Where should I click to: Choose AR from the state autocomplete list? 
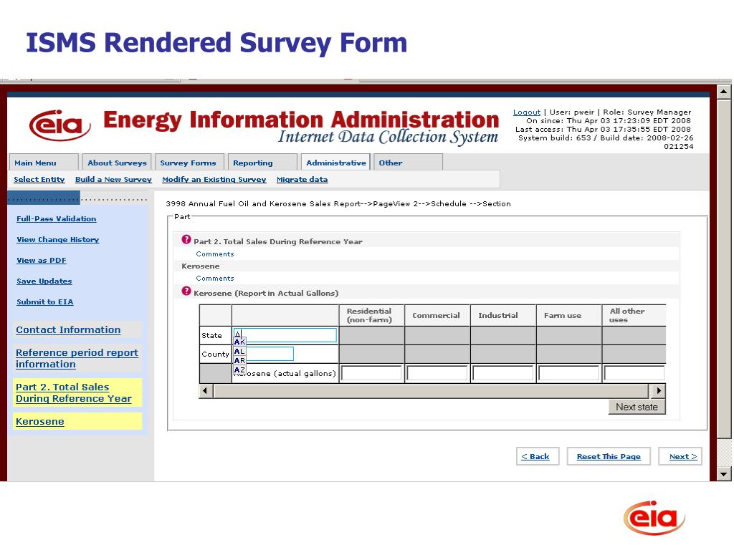(x=239, y=361)
